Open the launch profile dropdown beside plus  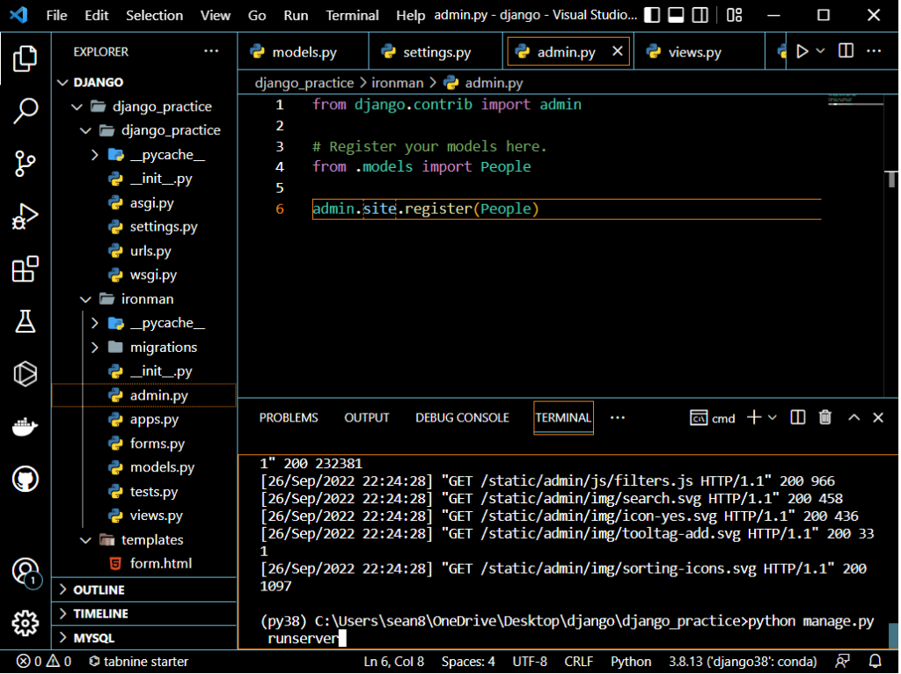tap(773, 418)
